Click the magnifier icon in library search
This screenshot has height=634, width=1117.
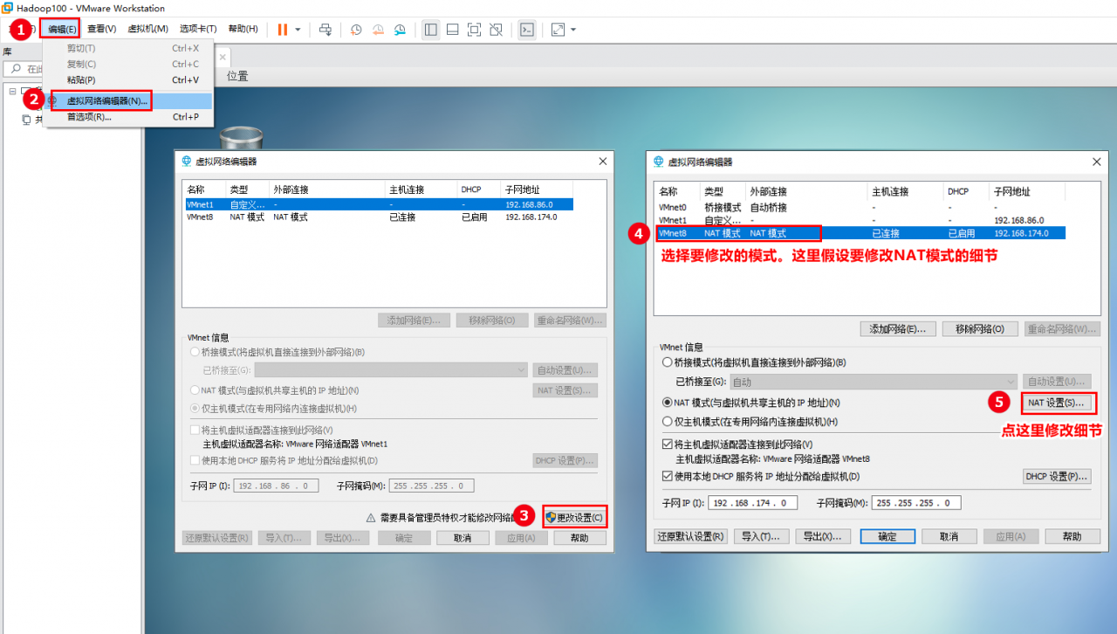(15, 69)
